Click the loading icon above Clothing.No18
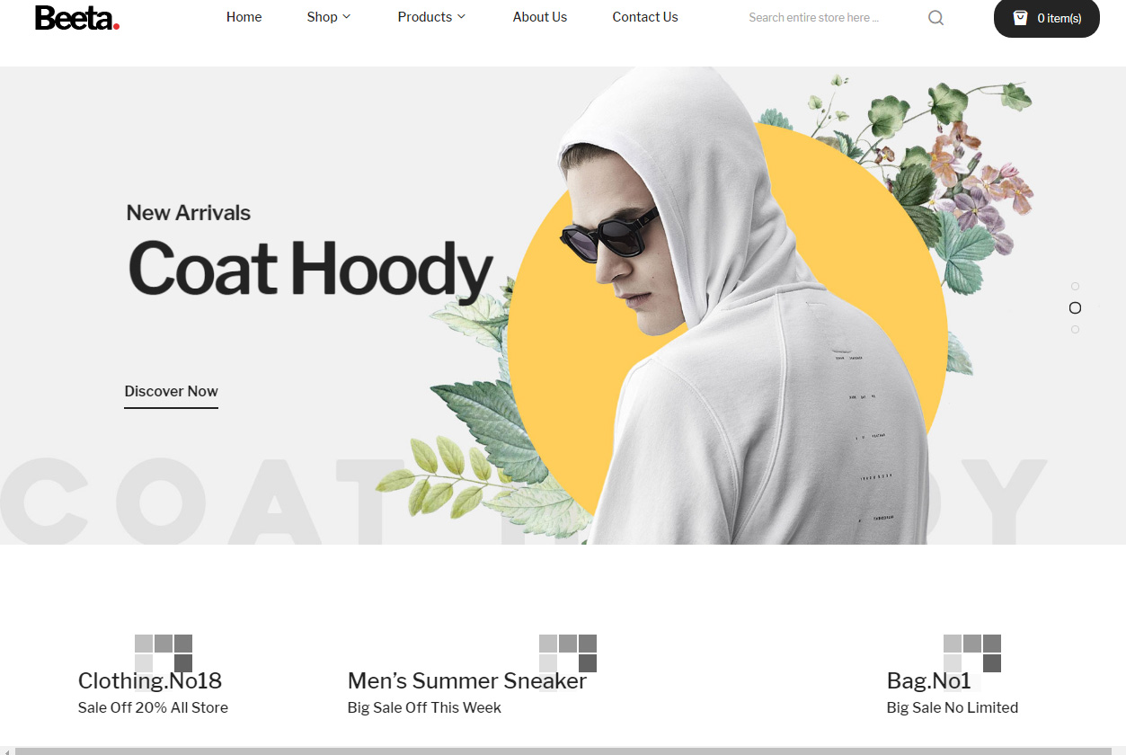Viewport: 1126px width, 755px height. [164, 653]
